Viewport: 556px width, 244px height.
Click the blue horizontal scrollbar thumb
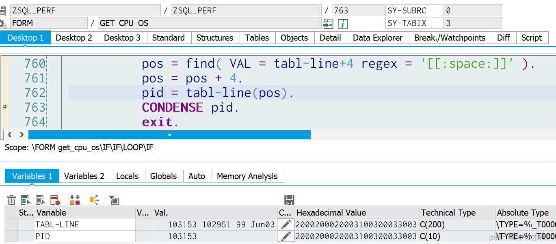tap(169, 135)
